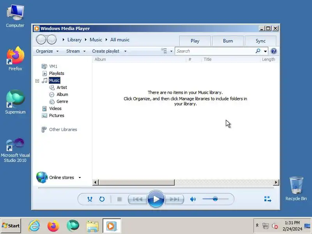Expand breadcrumb arrow before Music
The height and width of the screenshot is (234, 312).
point(86,40)
